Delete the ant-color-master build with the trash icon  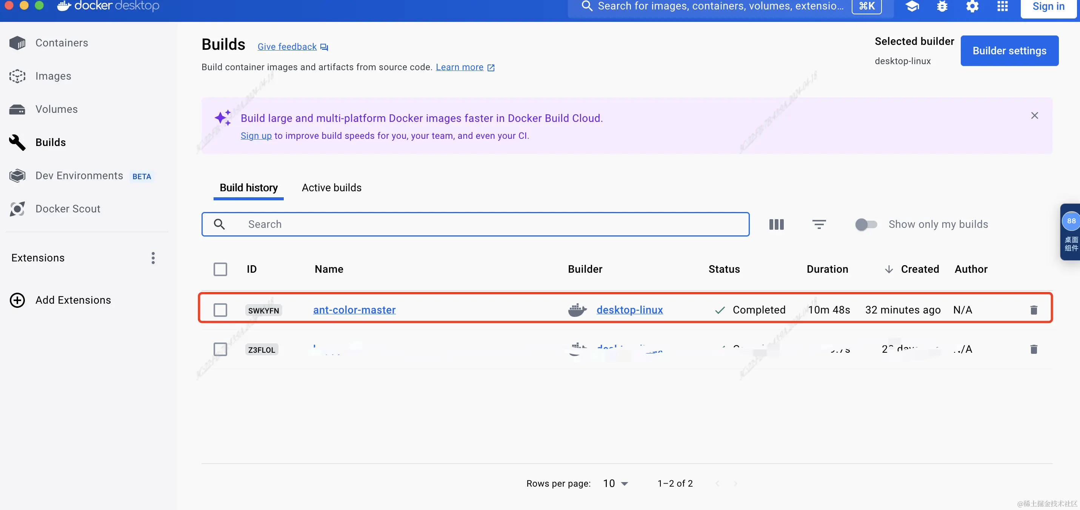click(x=1034, y=310)
